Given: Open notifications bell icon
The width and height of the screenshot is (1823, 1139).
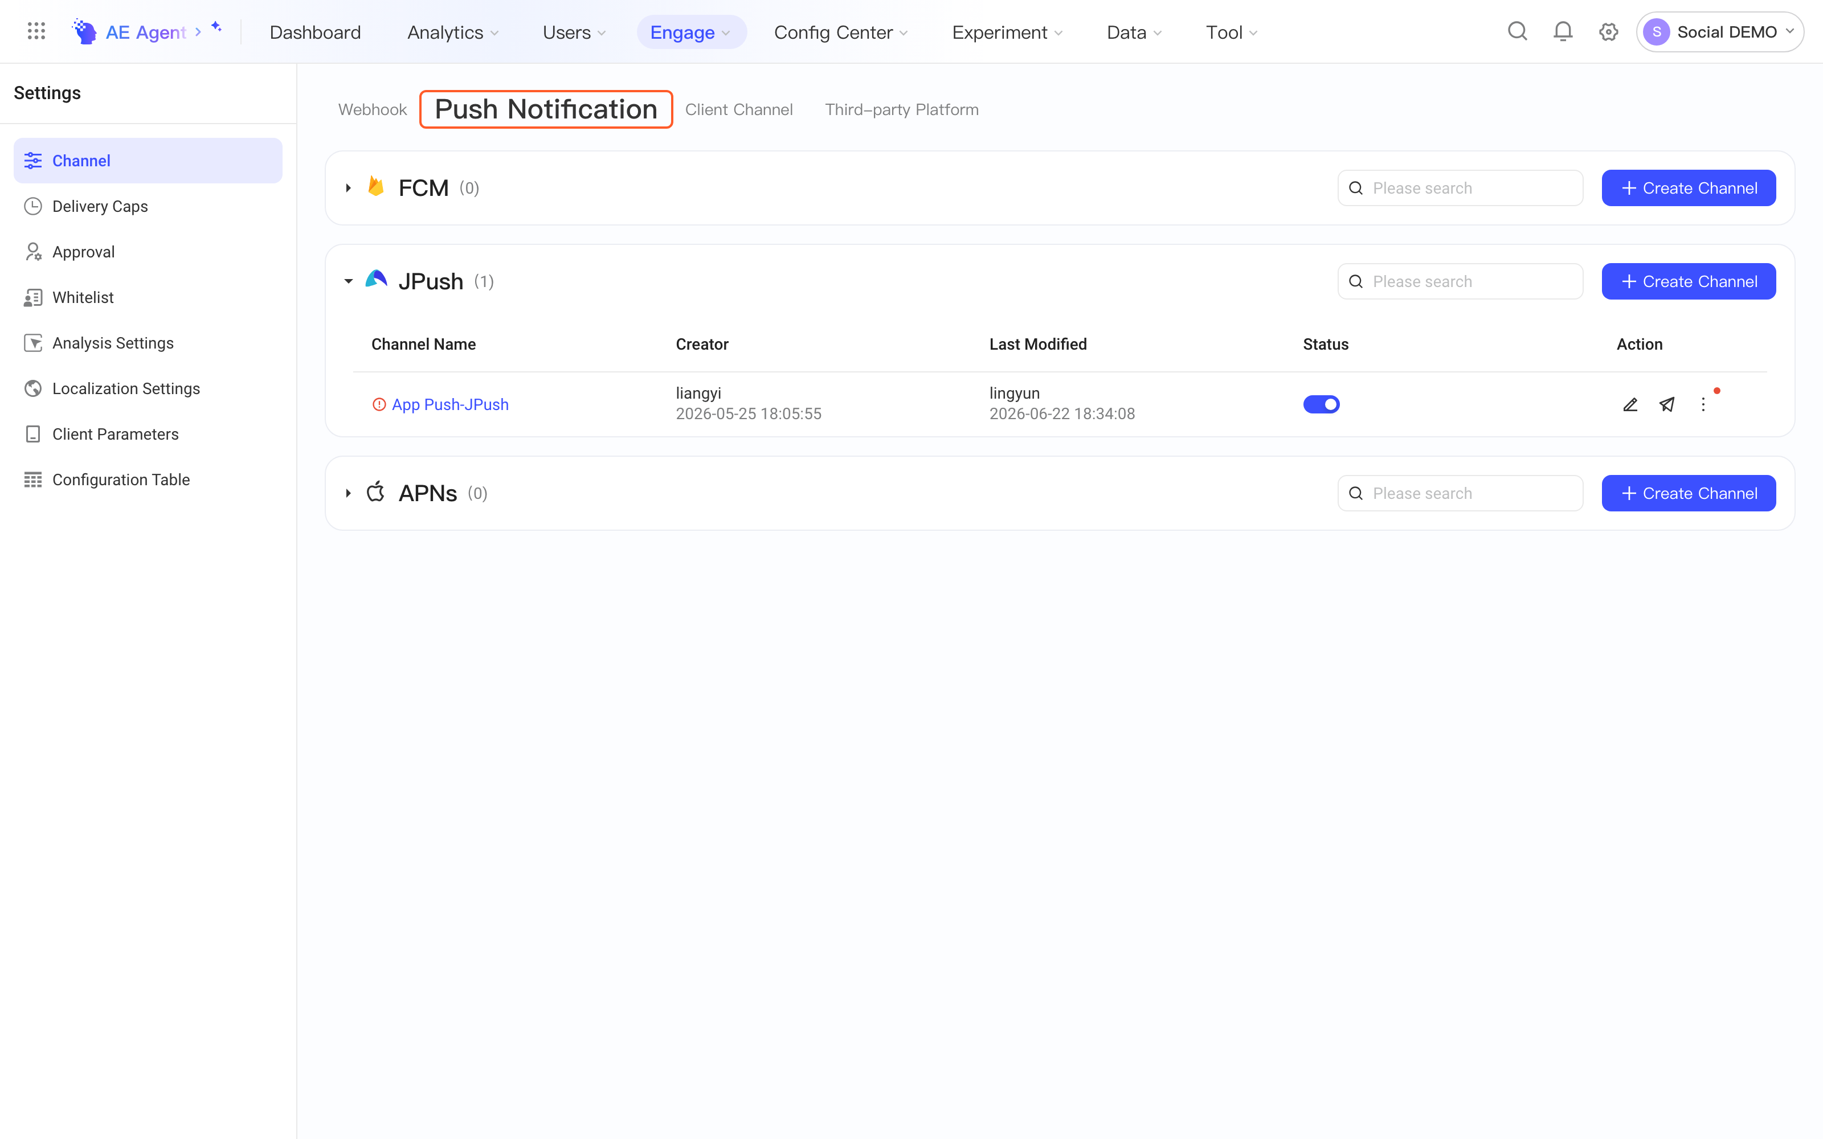Looking at the screenshot, I should 1563,32.
